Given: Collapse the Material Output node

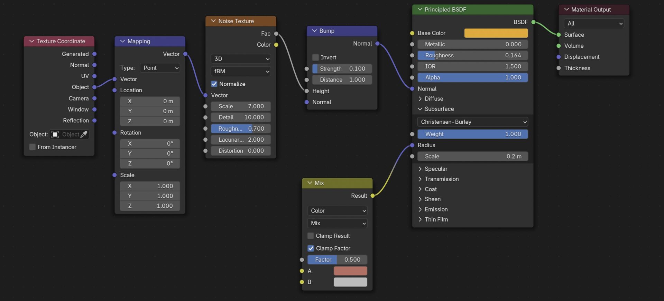Looking at the screenshot, I should pyautogui.click(x=566, y=9).
